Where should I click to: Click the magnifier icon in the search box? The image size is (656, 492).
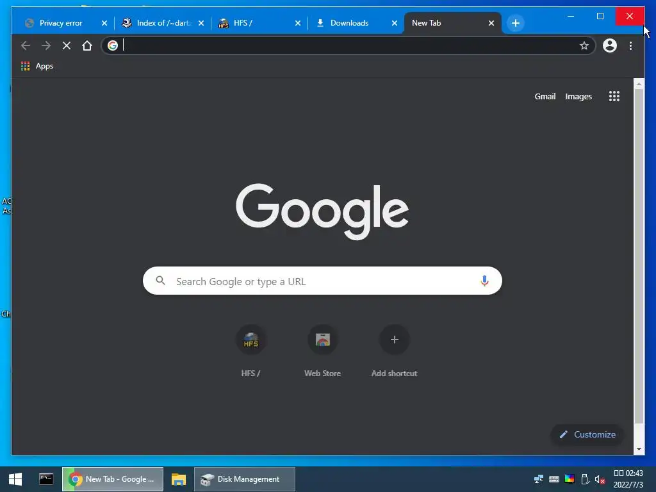(161, 281)
